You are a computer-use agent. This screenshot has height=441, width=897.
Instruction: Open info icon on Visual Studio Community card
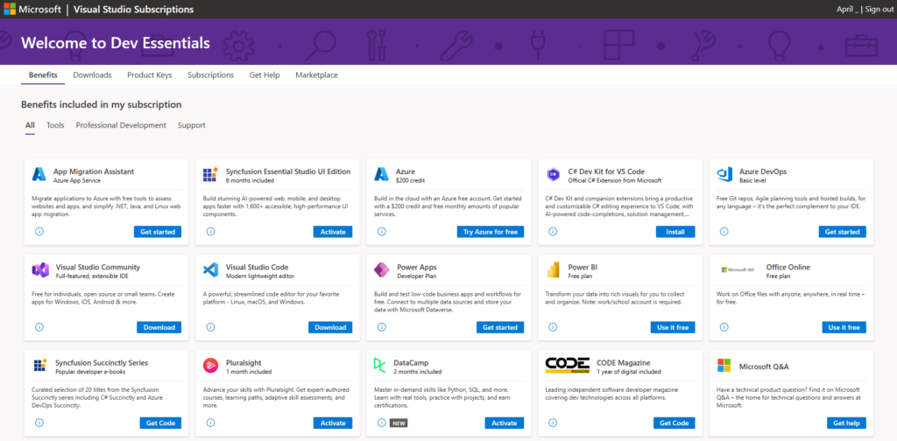tap(39, 327)
